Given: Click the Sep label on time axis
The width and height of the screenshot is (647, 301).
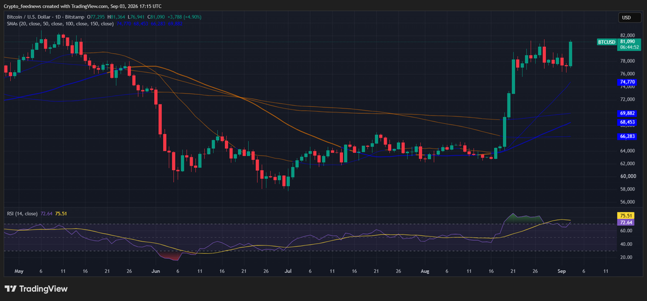Looking at the screenshot, I should pos(561,272).
